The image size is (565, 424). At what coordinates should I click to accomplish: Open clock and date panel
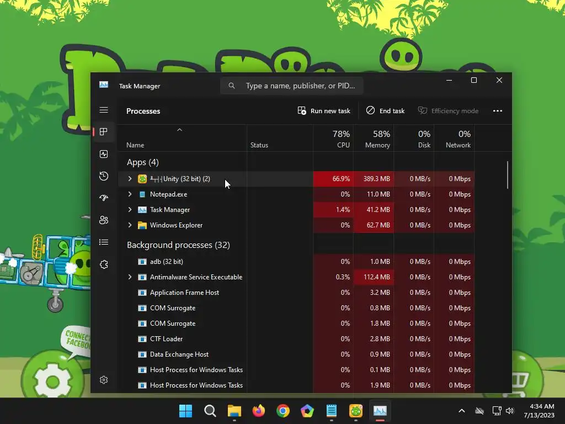point(539,411)
